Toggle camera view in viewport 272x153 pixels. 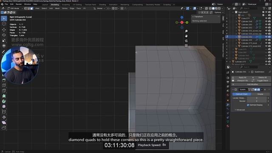coord(186,41)
